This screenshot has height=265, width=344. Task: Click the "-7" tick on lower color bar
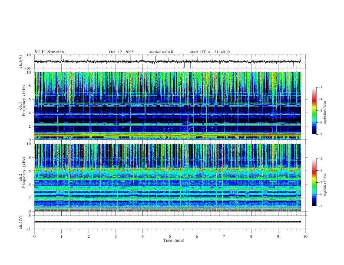point(320,206)
